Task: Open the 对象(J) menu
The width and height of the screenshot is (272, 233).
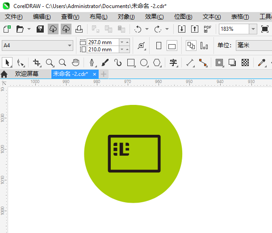Action: pyautogui.click(x=126, y=17)
